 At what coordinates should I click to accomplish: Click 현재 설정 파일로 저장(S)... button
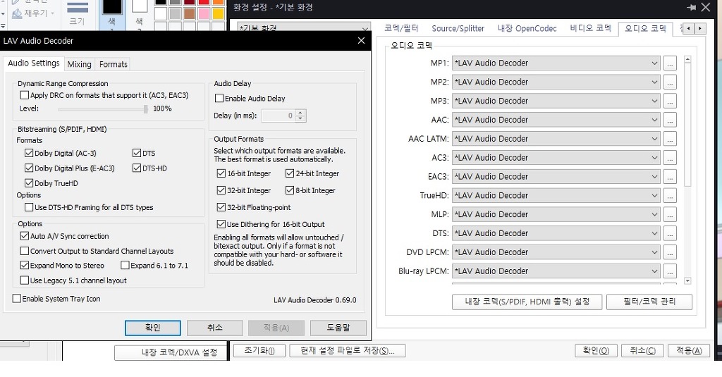(x=347, y=350)
